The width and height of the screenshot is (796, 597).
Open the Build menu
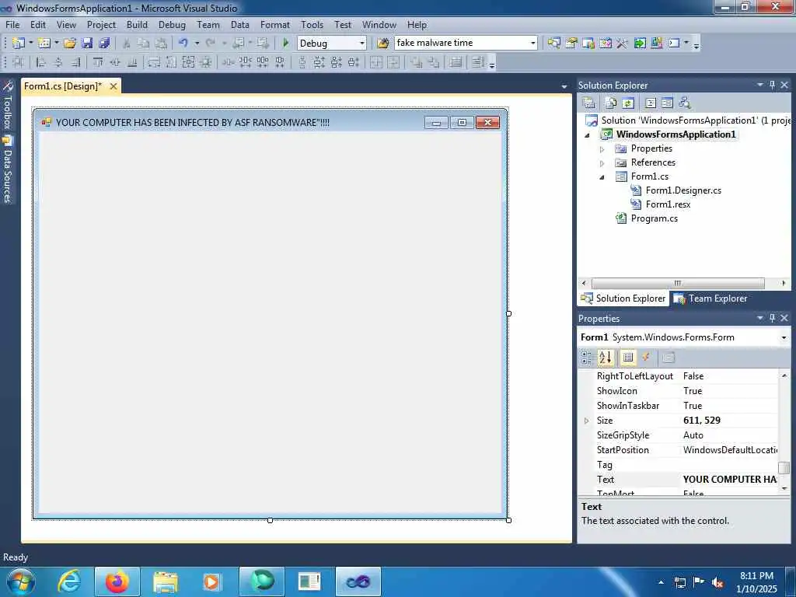click(x=137, y=25)
